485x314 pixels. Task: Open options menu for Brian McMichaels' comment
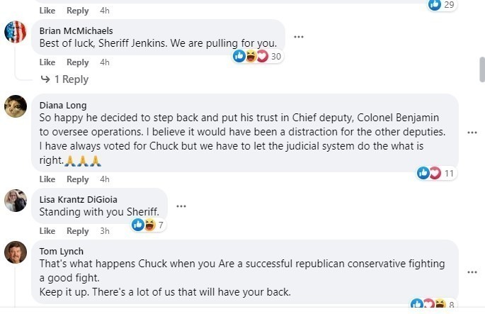click(x=299, y=37)
